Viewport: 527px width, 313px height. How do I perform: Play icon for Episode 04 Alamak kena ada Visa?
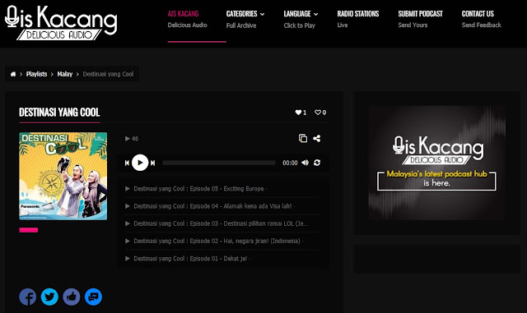pyautogui.click(x=128, y=206)
